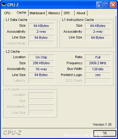Click the L1 Data Cache Size field
Image resolution: width=118 pixels, height=139 pixels.
pyautogui.click(x=41, y=26)
